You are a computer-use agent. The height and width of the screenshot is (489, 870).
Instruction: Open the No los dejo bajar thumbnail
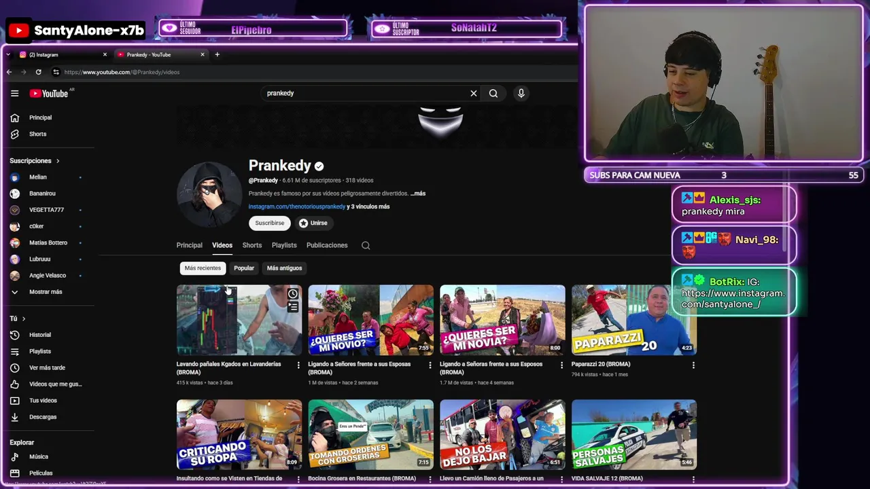(x=502, y=435)
